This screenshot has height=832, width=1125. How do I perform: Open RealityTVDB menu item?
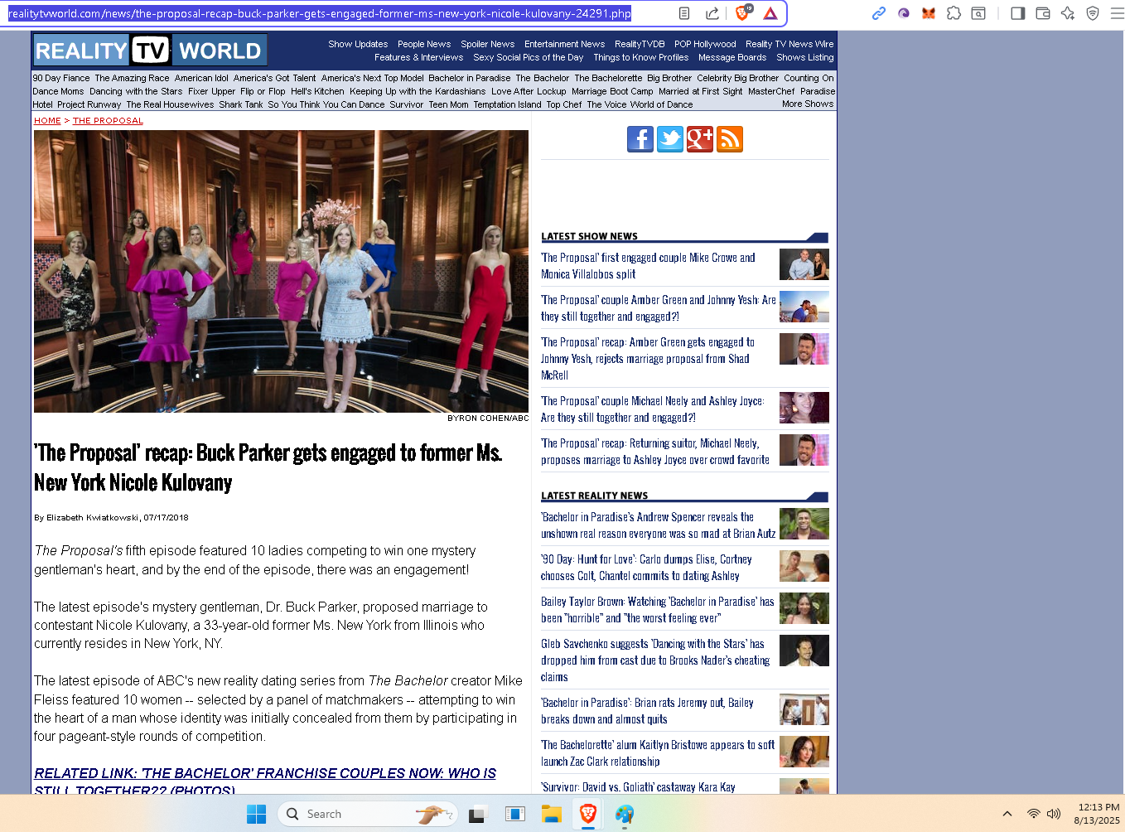[640, 44]
